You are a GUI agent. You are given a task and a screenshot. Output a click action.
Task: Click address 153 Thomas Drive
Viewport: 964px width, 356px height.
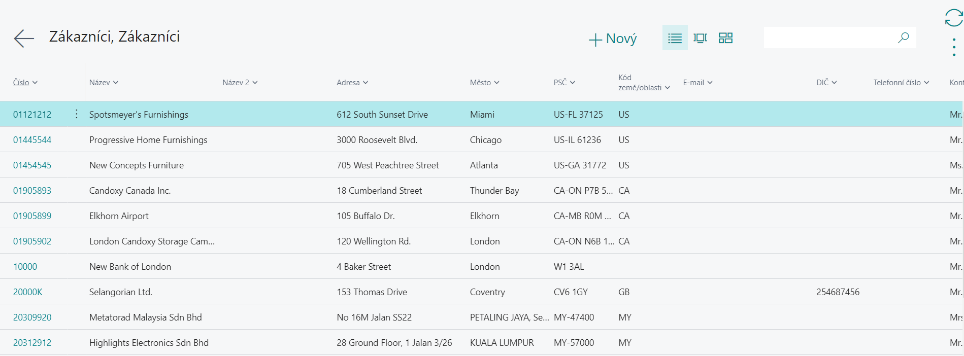pos(372,292)
